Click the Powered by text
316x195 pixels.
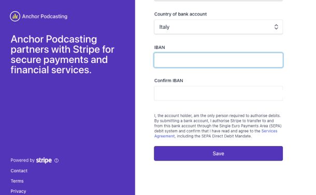[x=23, y=160]
